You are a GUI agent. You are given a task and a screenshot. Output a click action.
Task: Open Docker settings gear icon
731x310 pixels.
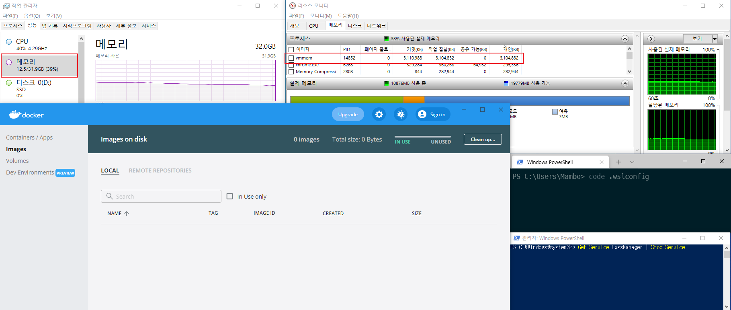click(x=379, y=115)
